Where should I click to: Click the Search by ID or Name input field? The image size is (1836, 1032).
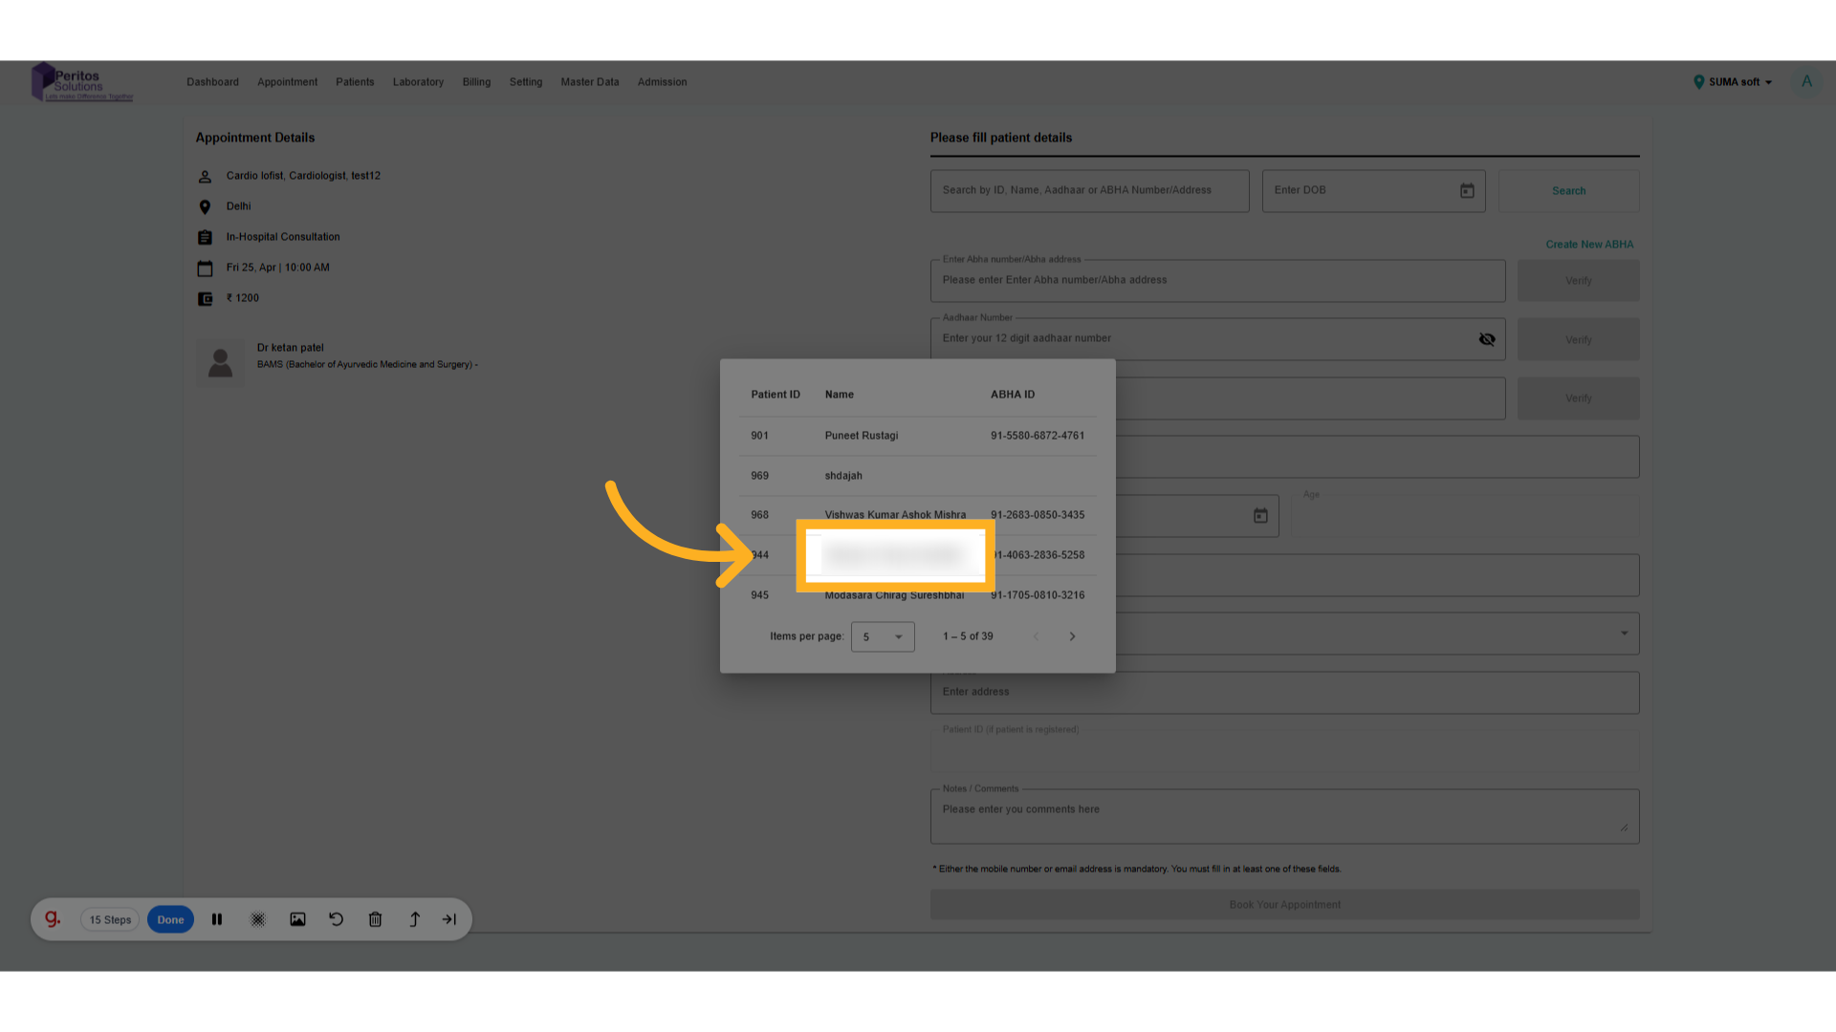click(1089, 190)
